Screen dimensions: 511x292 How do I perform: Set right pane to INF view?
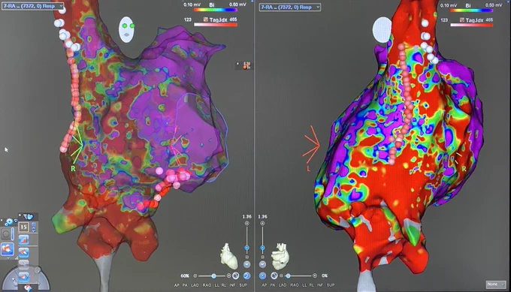click(x=320, y=285)
